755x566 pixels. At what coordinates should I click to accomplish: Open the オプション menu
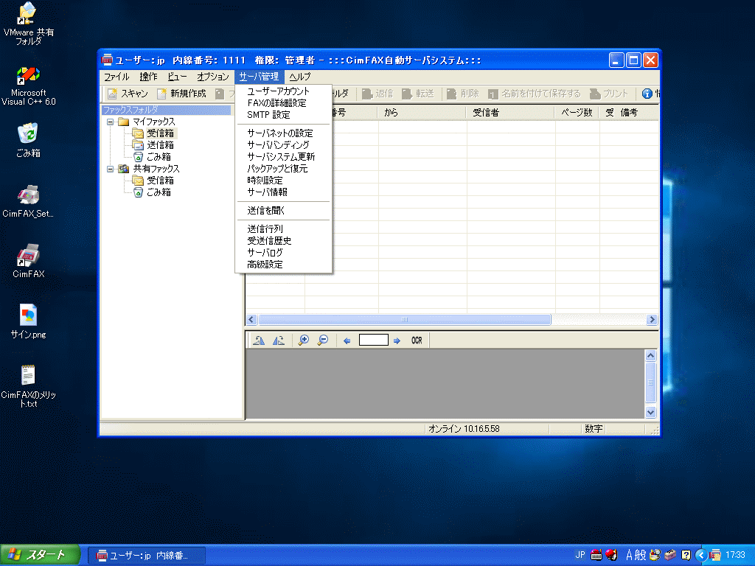(213, 77)
